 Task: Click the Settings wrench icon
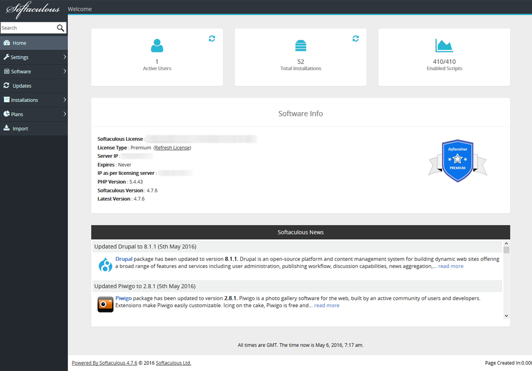click(6, 57)
